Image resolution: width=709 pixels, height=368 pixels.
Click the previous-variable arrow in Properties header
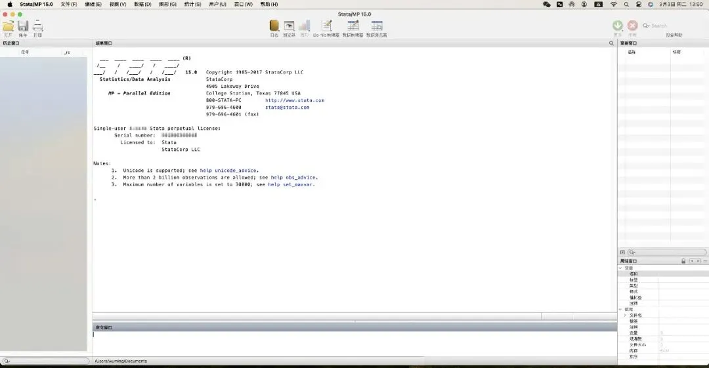(692, 261)
